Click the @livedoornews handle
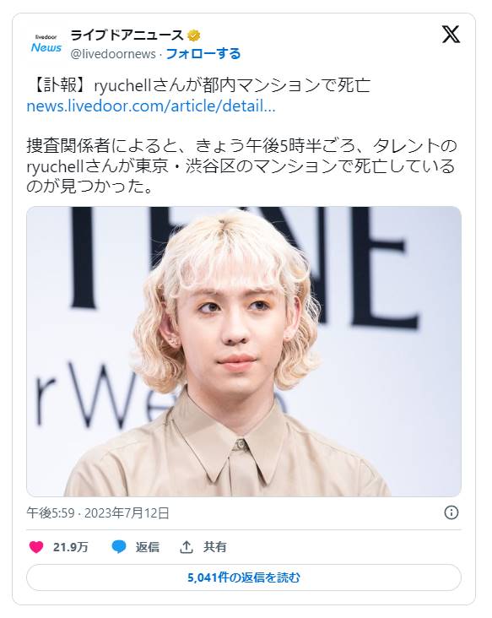Viewport: 492px width, 618px height. click(113, 54)
